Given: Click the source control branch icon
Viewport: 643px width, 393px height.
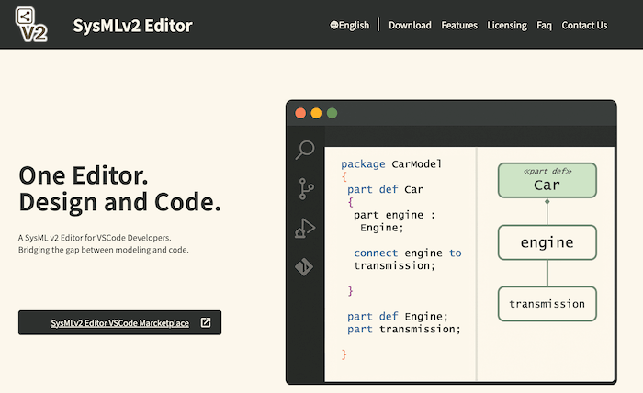Looking at the screenshot, I should [x=306, y=189].
